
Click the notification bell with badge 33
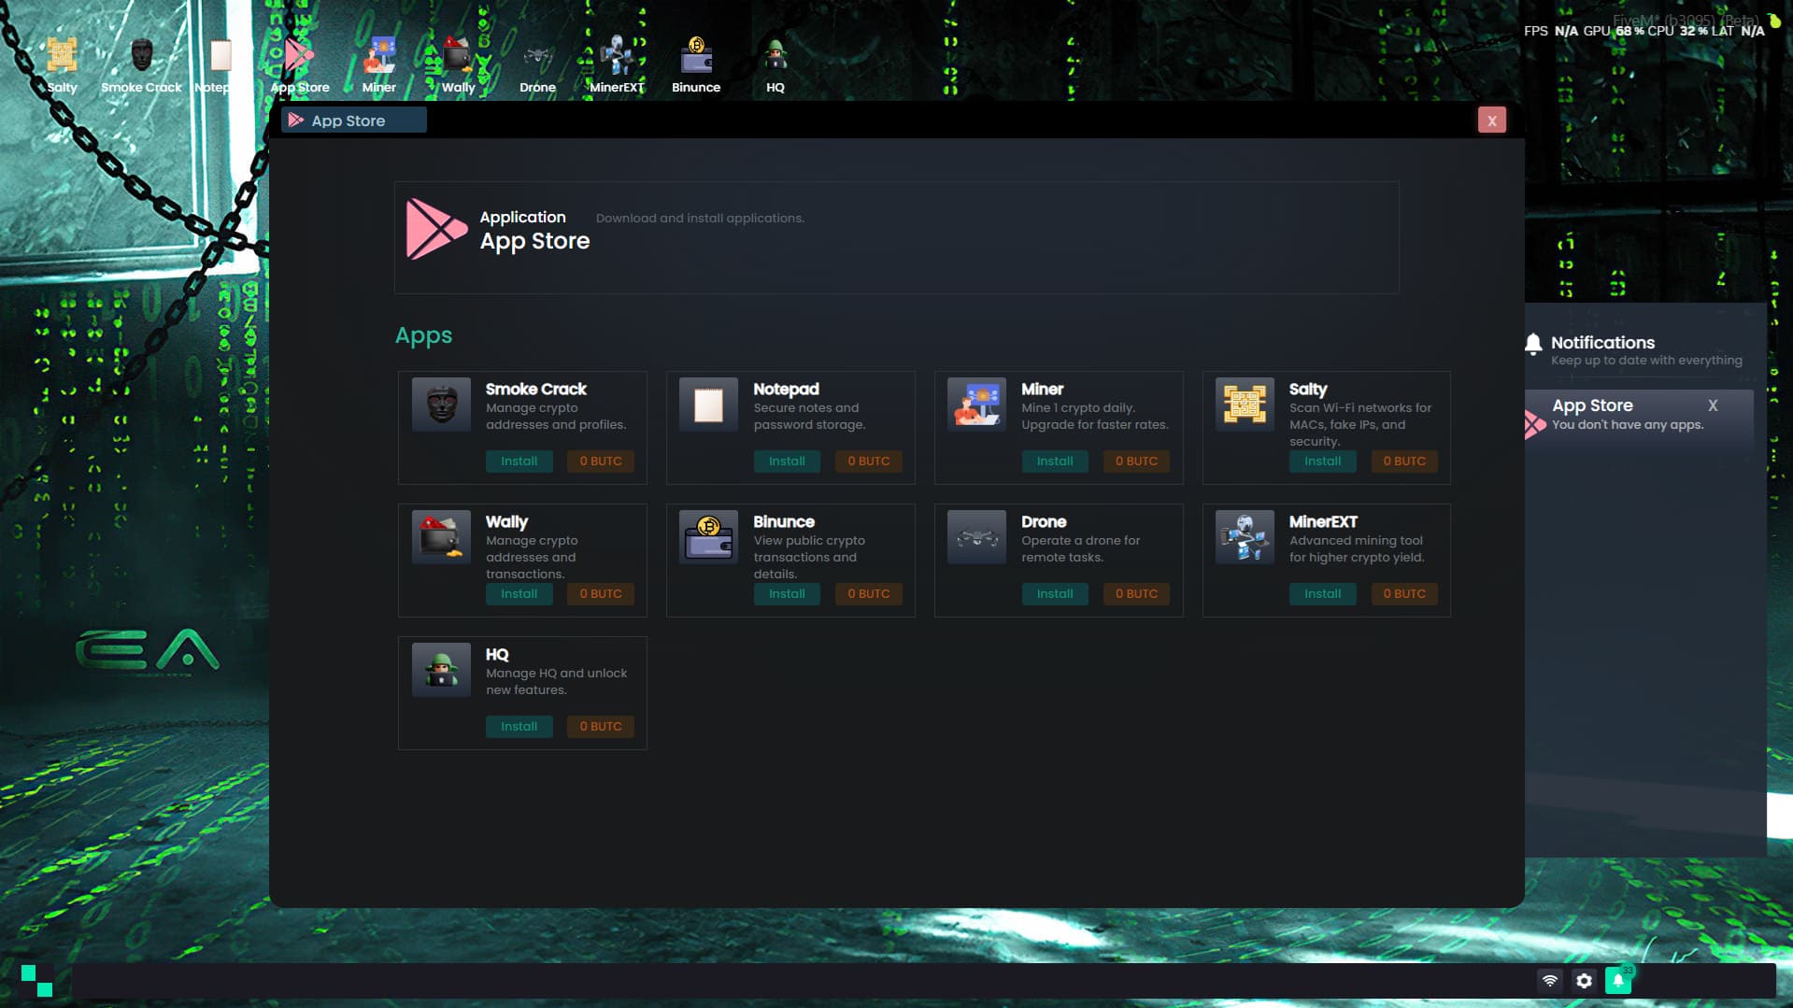click(1618, 981)
